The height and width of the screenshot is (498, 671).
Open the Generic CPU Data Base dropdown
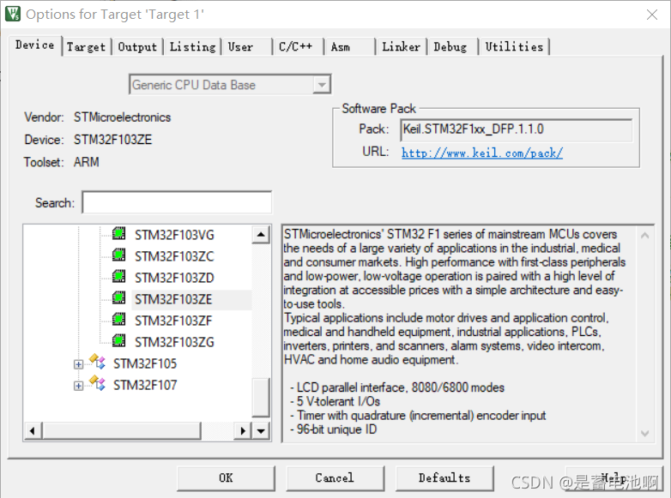click(x=322, y=85)
